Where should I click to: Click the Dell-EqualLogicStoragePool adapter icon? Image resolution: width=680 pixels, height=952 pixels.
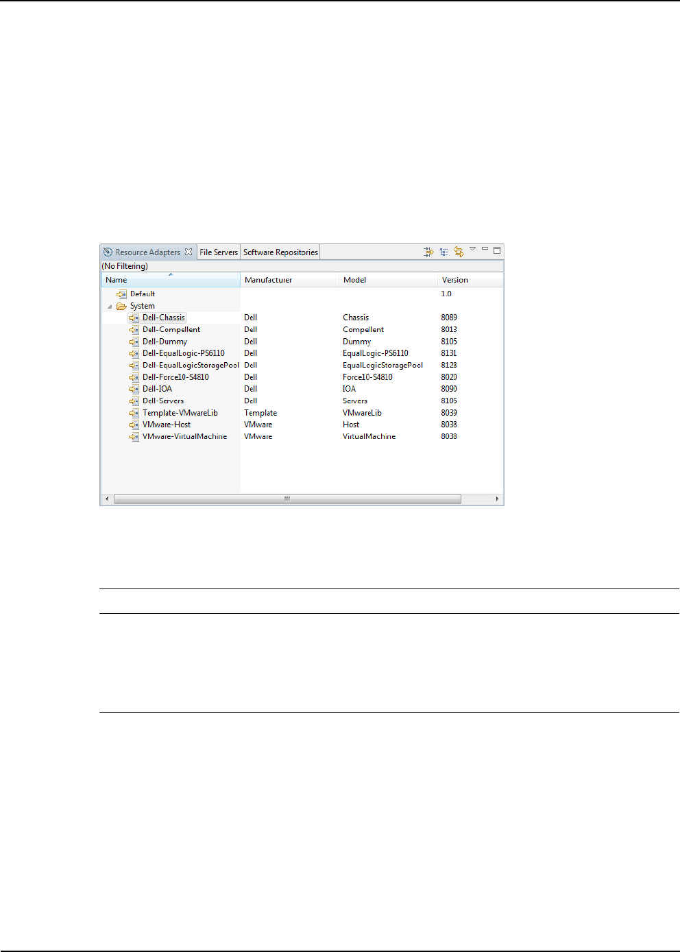134,365
